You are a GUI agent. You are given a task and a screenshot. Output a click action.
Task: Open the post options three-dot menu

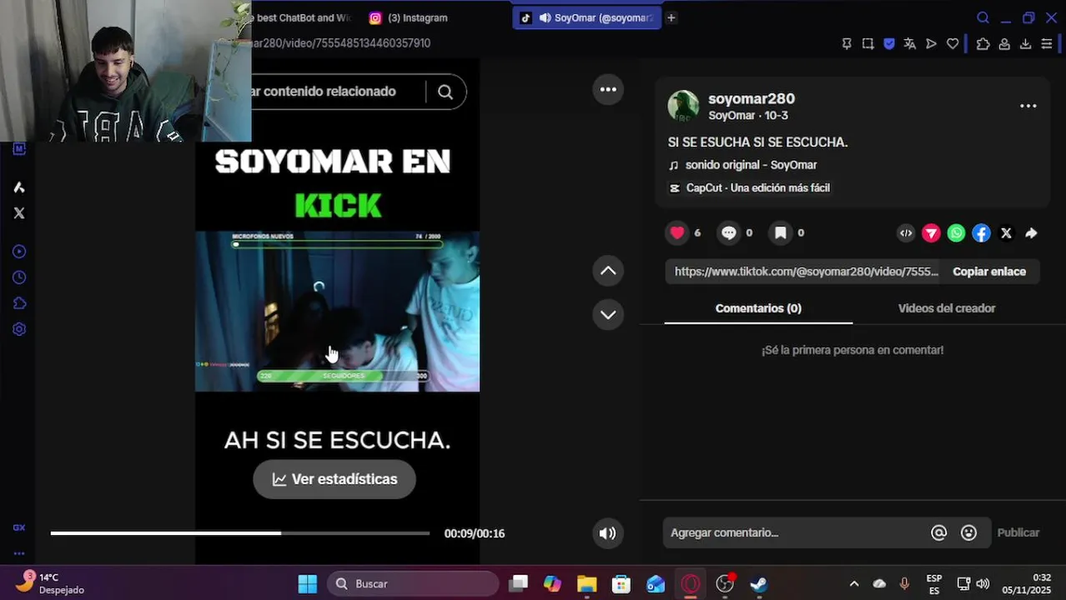[1028, 106]
